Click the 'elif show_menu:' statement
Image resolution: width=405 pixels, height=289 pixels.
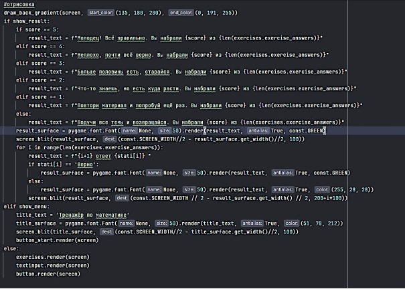25,206
